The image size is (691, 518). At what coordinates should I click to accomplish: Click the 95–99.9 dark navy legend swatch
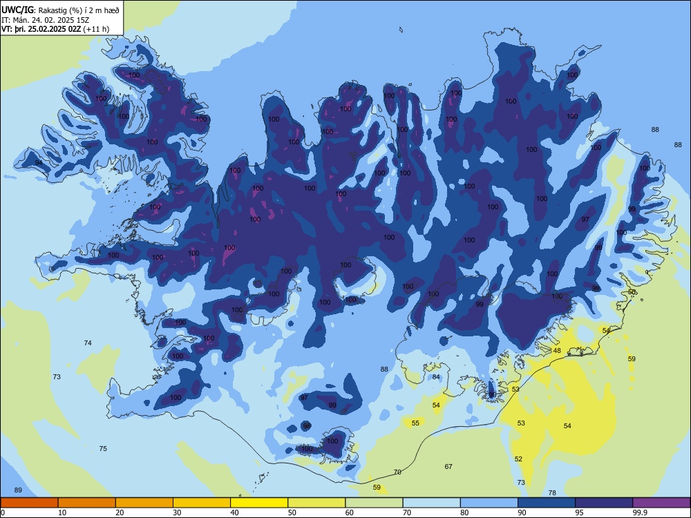click(x=604, y=503)
